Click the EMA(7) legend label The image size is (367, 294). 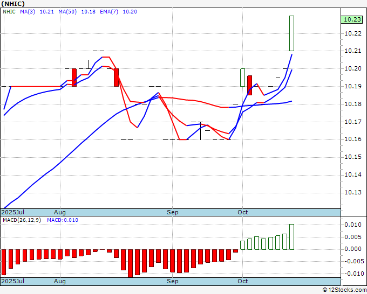click(x=109, y=12)
